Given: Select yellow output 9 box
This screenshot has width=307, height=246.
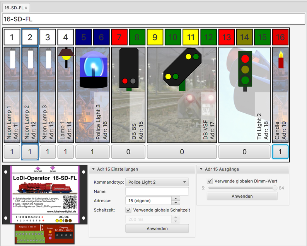Looking at the screenshot, I should 155,37.
